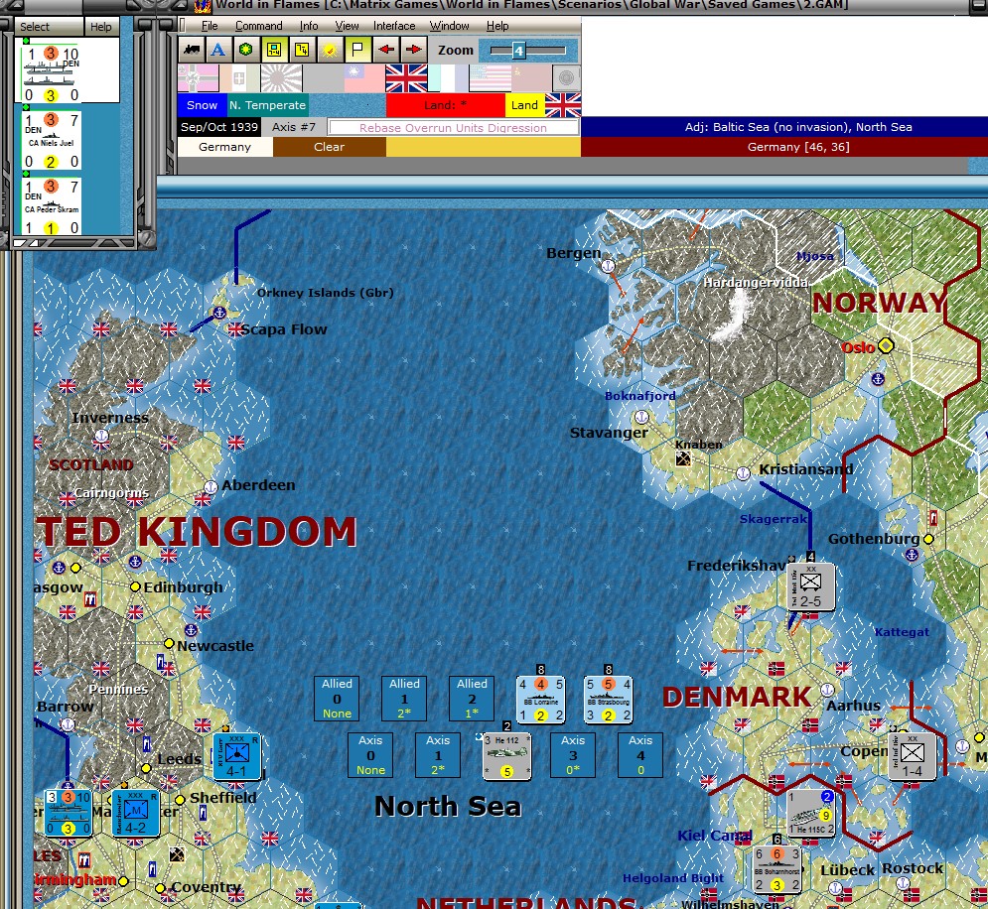Screen dimensions: 988x909
Task: Open Help in the units panel
Action: [x=101, y=27]
